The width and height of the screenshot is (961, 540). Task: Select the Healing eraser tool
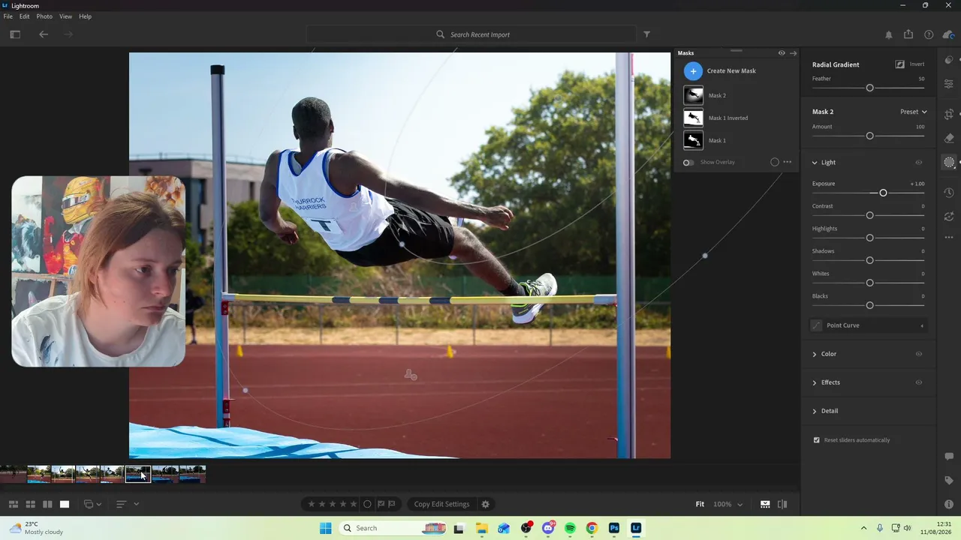949,138
